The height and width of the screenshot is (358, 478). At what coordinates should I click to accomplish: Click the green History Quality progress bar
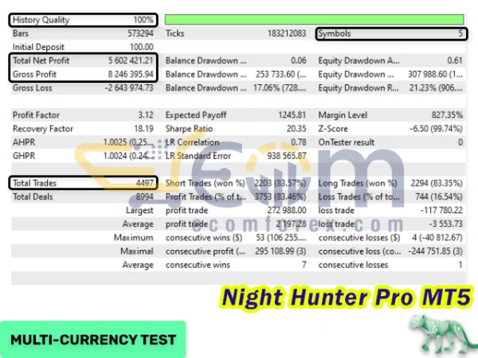[x=315, y=19]
